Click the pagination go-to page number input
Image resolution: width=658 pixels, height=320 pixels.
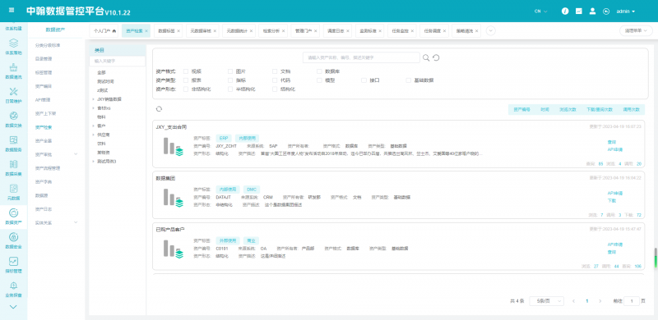click(x=632, y=301)
